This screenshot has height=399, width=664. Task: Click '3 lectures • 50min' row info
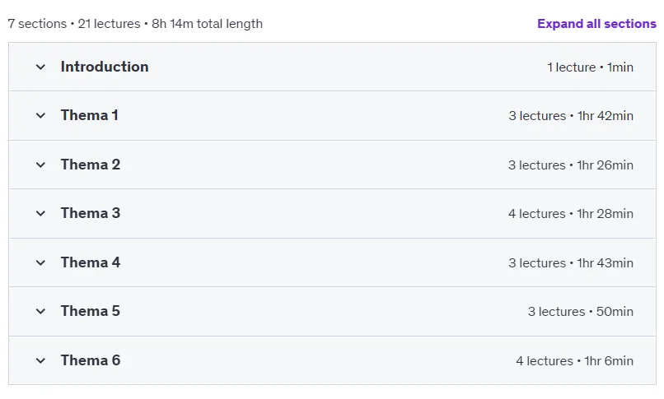point(581,312)
